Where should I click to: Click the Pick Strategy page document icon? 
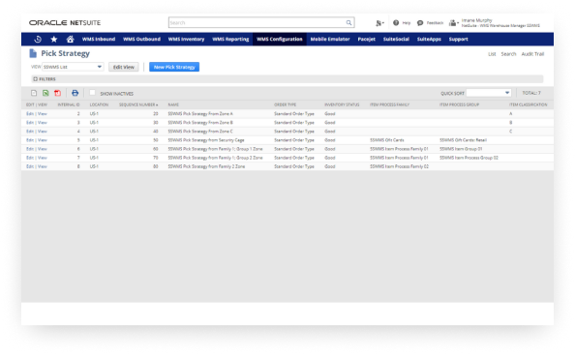(x=33, y=53)
